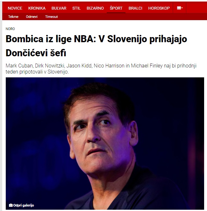Open the STIL category
Viewport: 207px width, 211px height.
click(x=76, y=8)
